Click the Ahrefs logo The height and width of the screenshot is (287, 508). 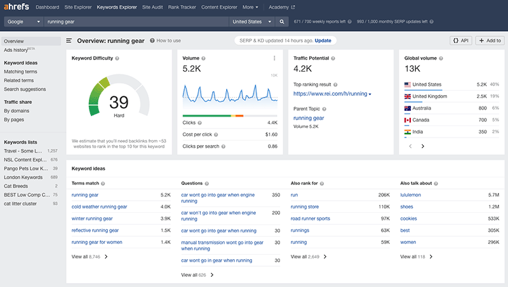(17, 6)
